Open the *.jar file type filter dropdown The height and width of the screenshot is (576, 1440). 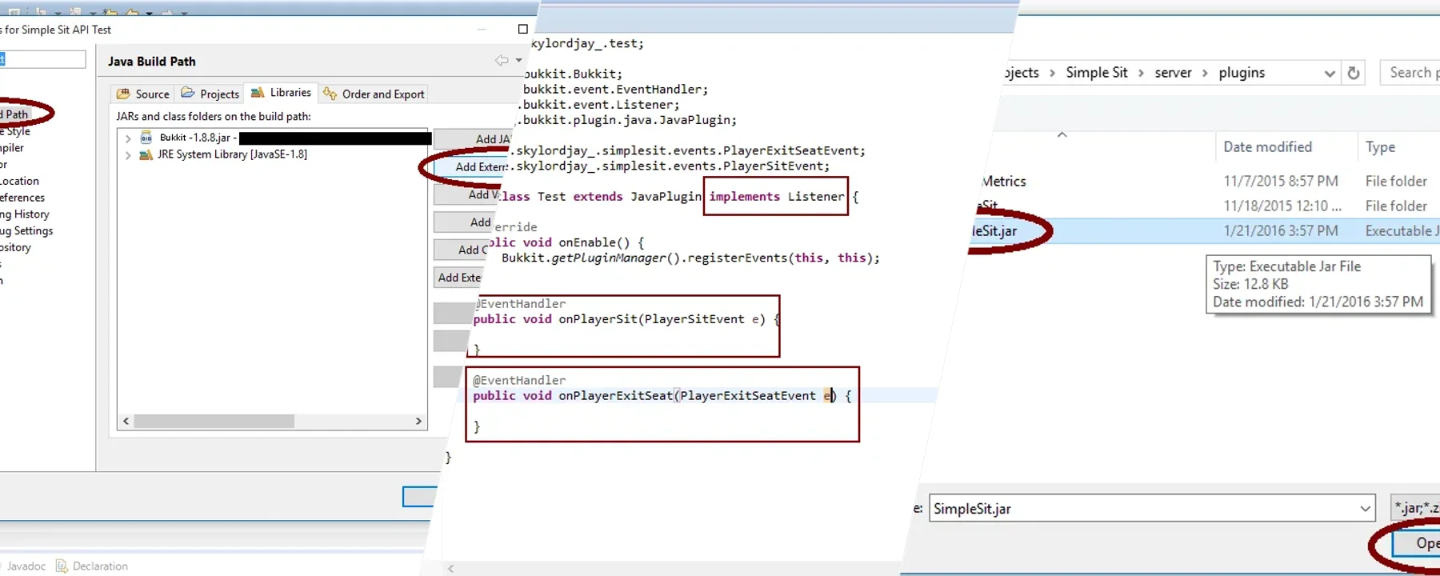(x=1415, y=508)
